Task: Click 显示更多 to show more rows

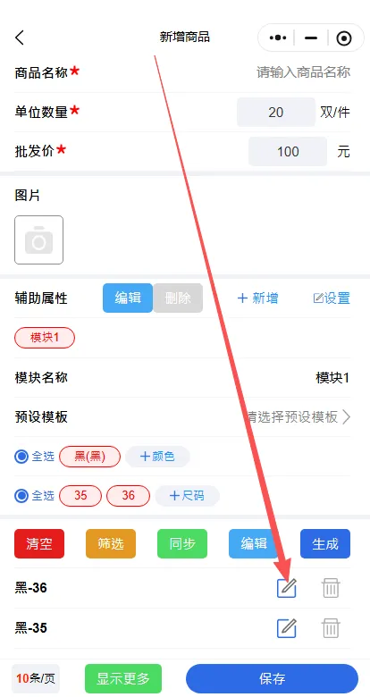Action: pyautogui.click(x=123, y=679)
